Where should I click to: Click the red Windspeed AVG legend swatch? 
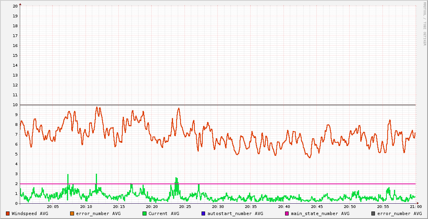click(8, 213)
